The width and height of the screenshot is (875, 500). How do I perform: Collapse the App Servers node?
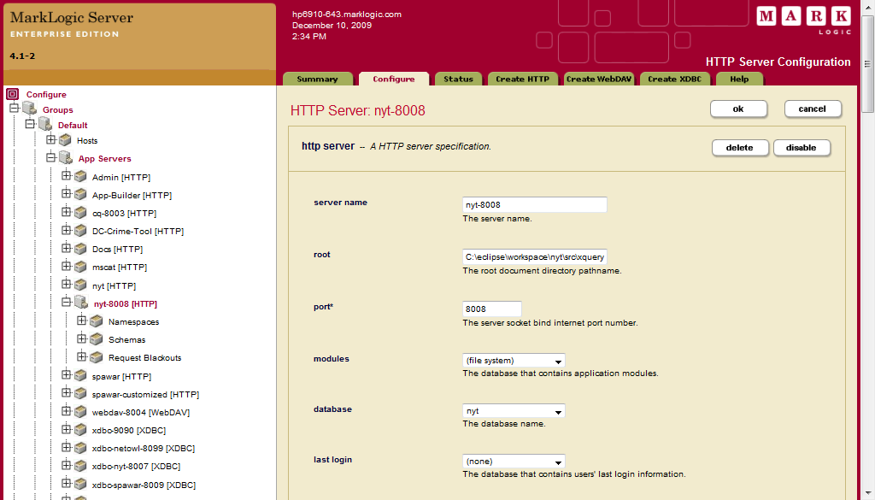[50, 157]
